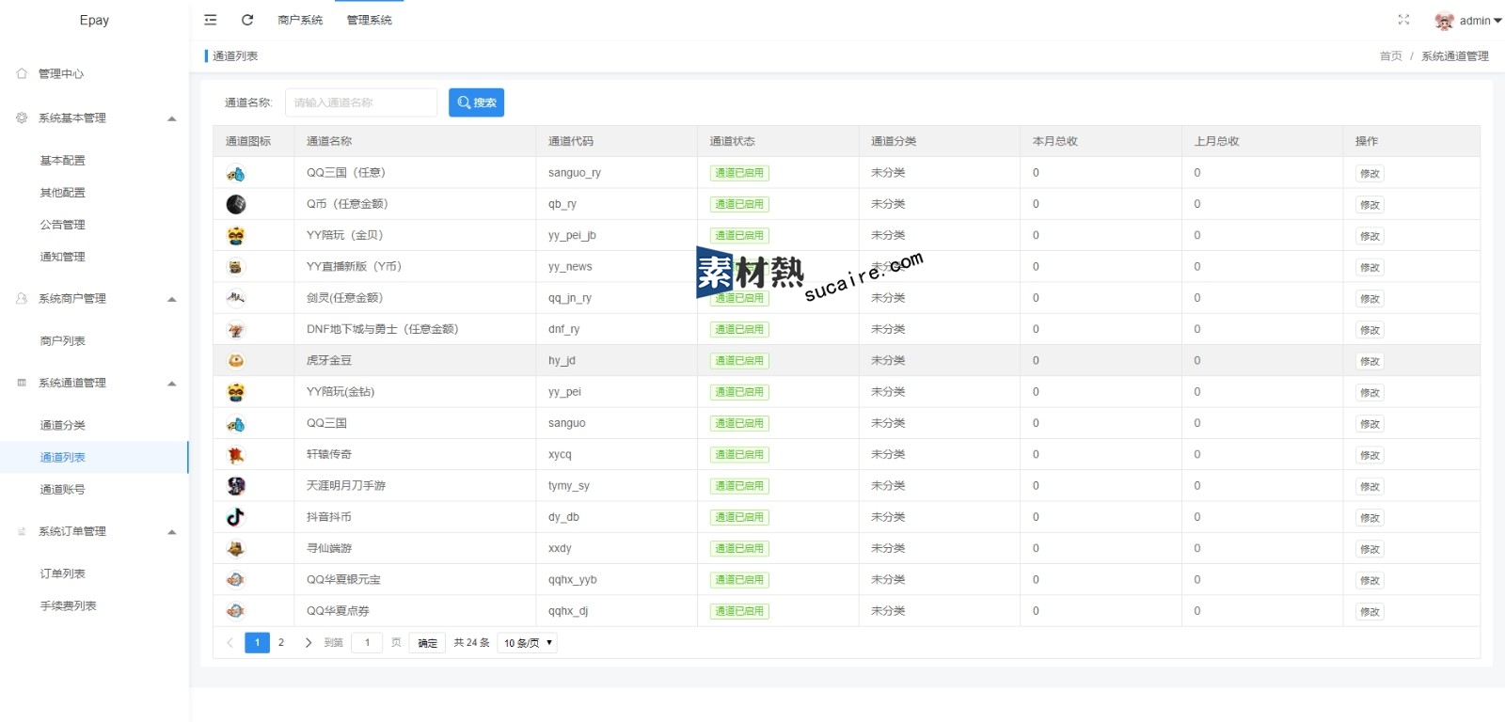The width and height of the screenshot is (1505, 722).
Task: Click the 天涯明月刀手游 channel icon
Action: point(236,486)
